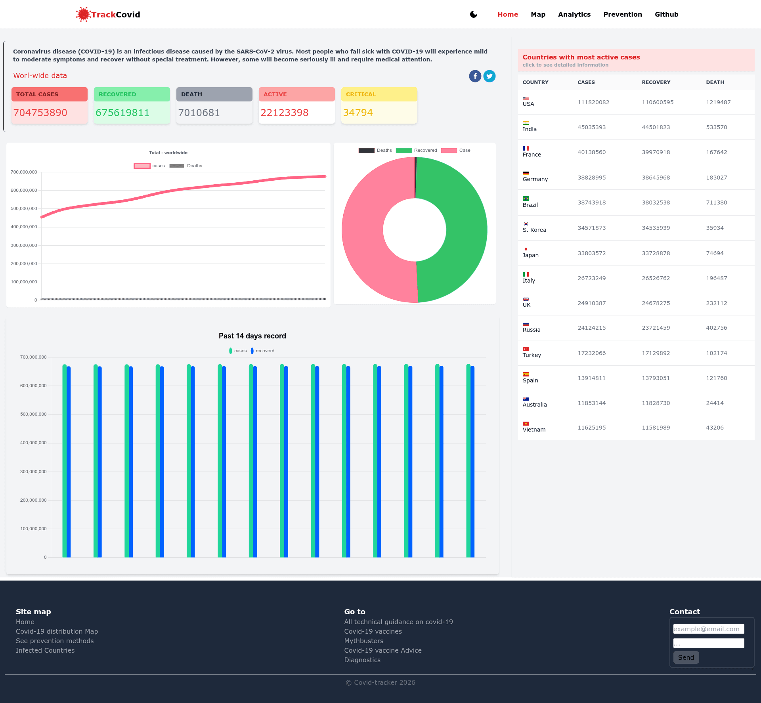Click the Russia flag icon
This screenshot has height=703, width=761.
(526, 324)
